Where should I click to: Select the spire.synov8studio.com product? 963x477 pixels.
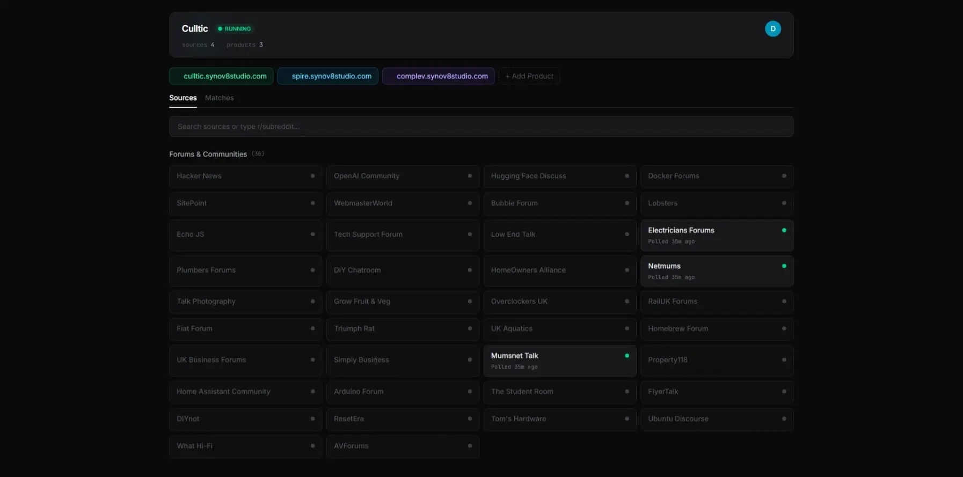coord(327,76)
